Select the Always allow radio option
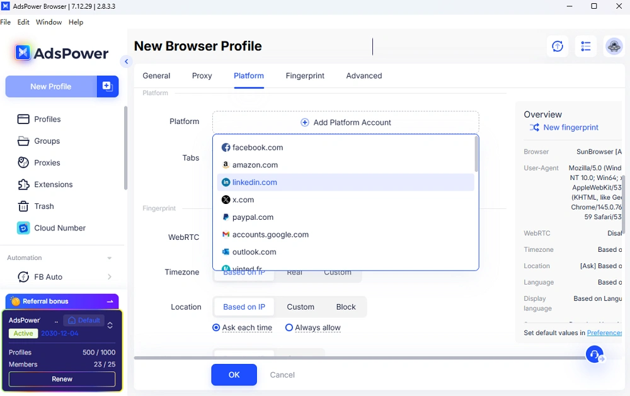 (x=289, y=328)
